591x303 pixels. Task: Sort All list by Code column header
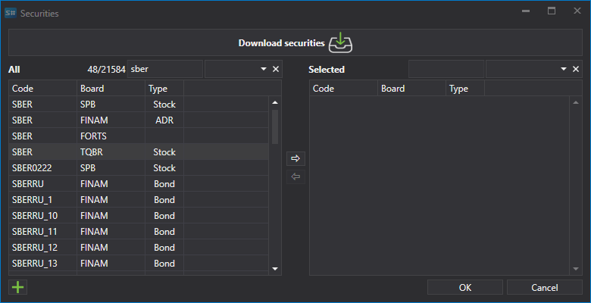43,88
